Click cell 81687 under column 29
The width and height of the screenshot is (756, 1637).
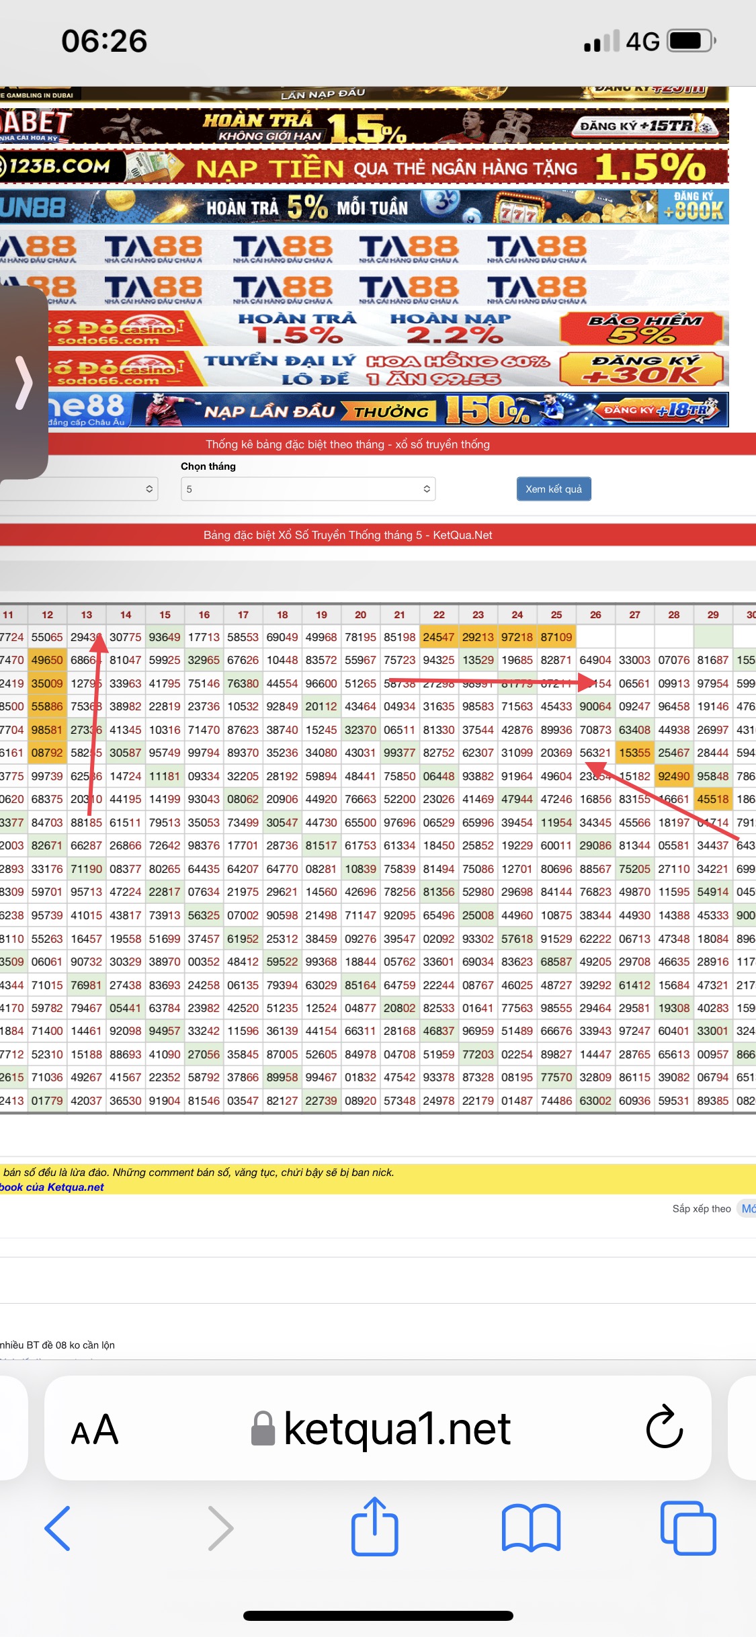(713, 660)
